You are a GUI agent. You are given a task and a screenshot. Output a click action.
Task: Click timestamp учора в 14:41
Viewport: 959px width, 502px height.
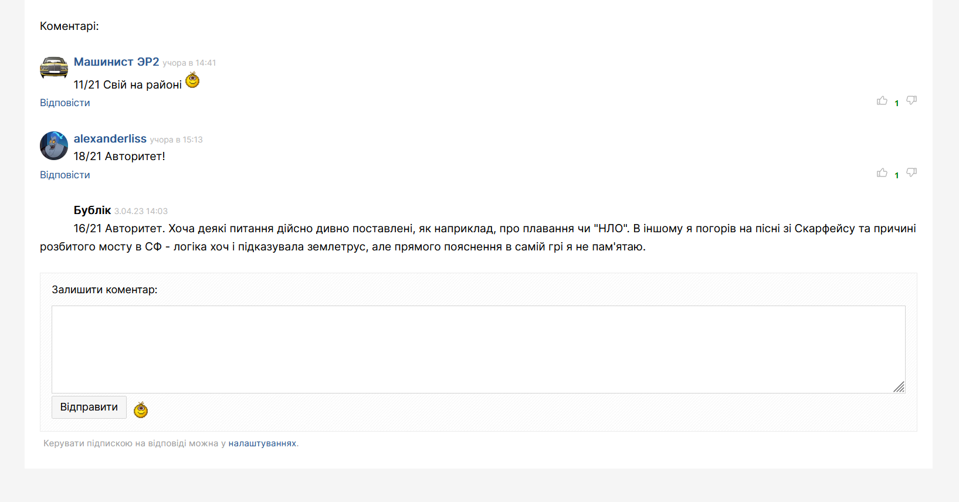coord(189,63)
